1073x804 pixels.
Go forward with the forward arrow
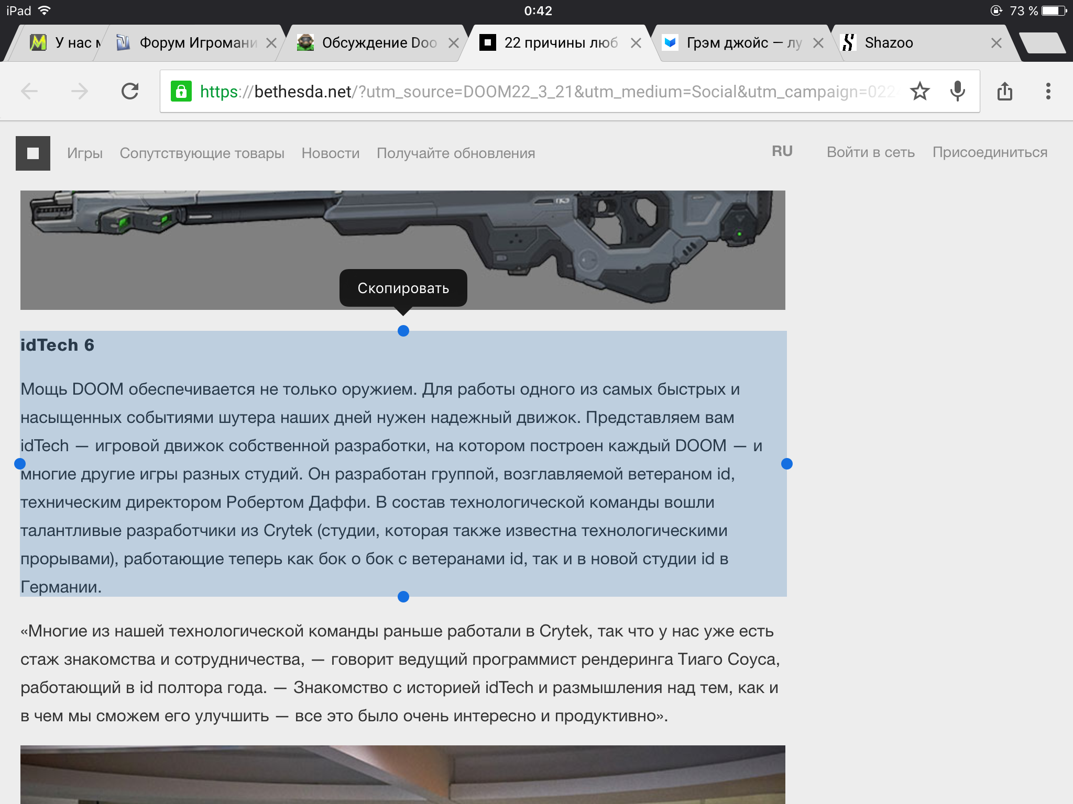pyautogui.click(x=80, y=92)
